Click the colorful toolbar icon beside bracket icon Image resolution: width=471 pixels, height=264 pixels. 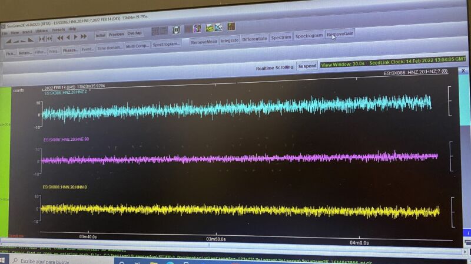coord(196,28)
